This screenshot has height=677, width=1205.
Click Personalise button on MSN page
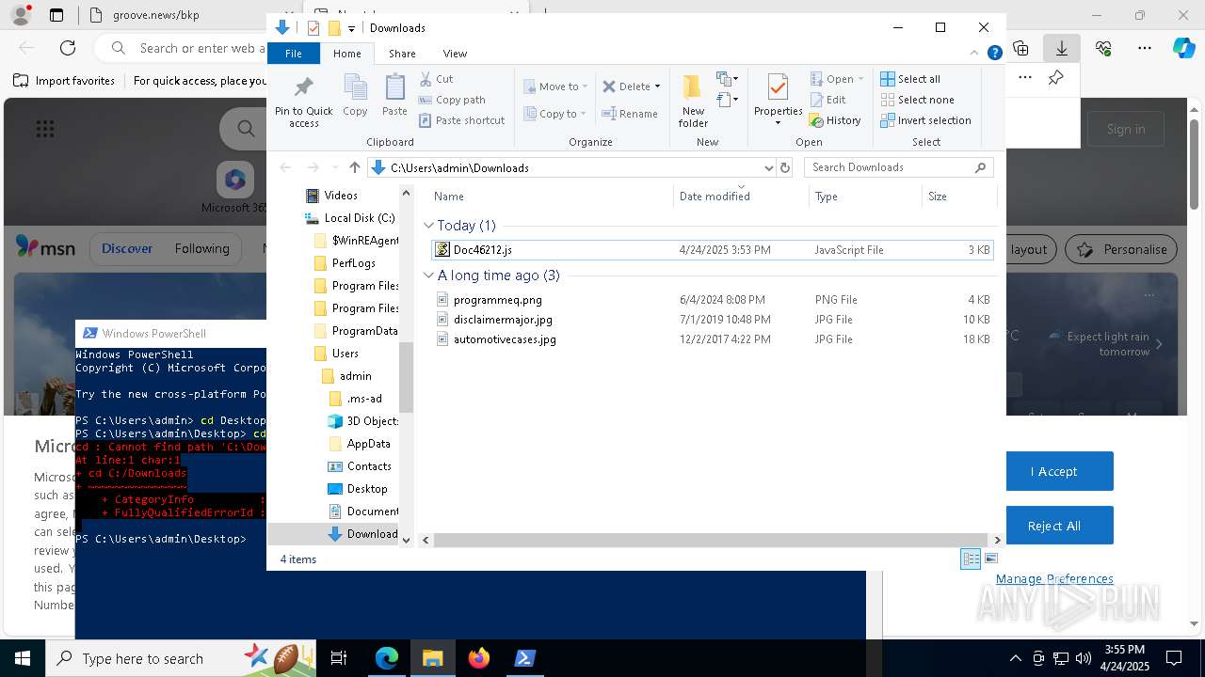tap(1121, 249)
